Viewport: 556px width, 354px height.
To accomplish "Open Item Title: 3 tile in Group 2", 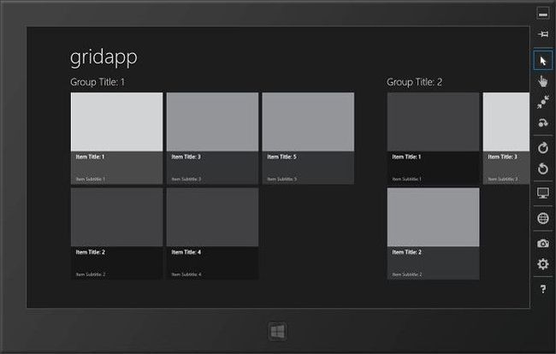I will (x=506, y=139).
